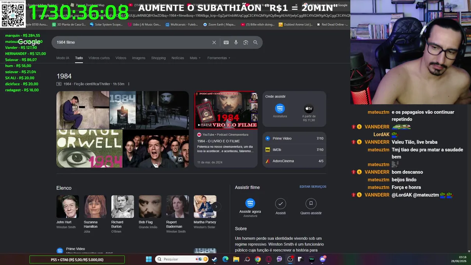
Task: Launch Steam from the taskbar
Action: click(214, 259)
